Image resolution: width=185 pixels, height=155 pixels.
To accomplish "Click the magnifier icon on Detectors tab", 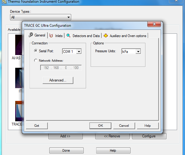I will [68, 36].
